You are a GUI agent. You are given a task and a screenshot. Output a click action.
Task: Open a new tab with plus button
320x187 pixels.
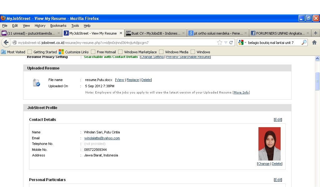click(x=316, y=33)
